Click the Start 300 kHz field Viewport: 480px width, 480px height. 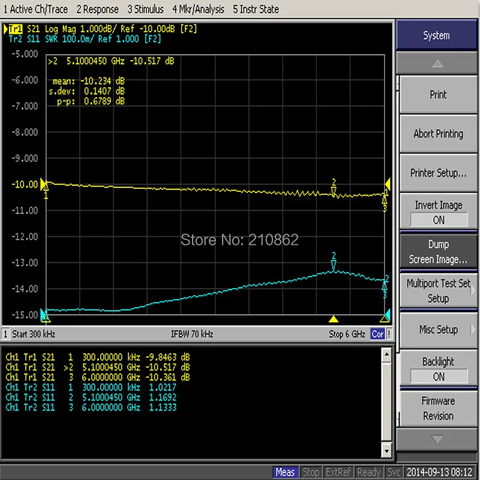point(34,334)
